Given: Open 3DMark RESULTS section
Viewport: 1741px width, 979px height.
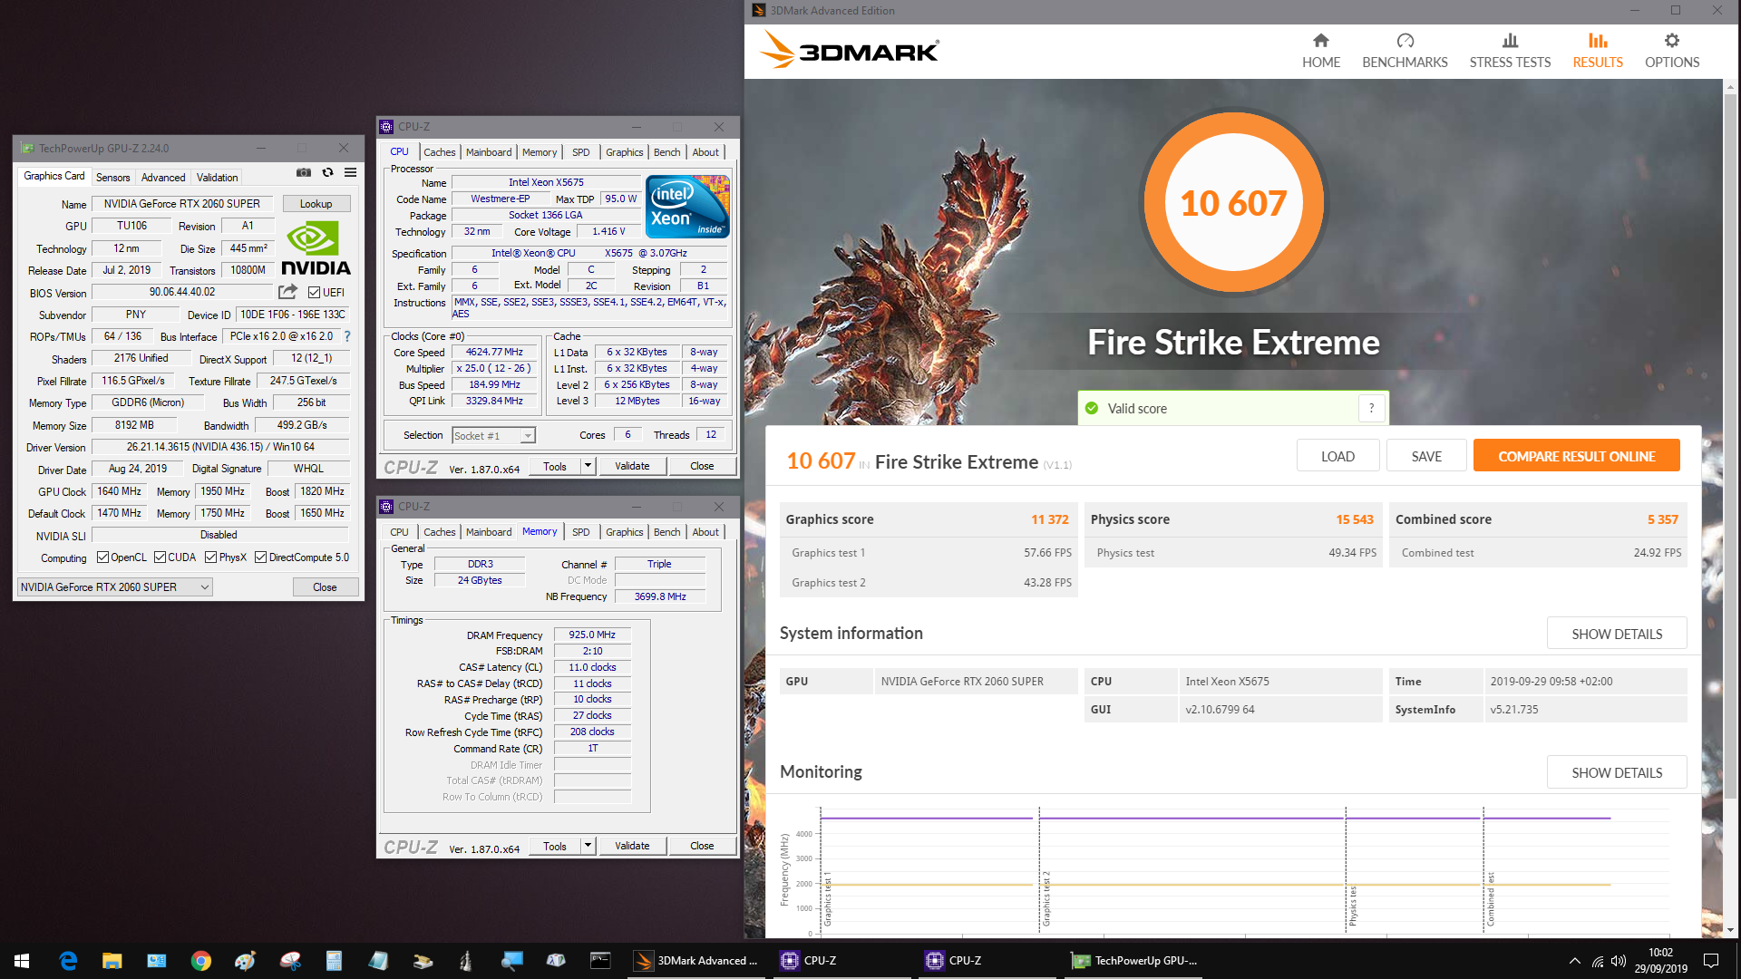Looking at the screenshot, I should coord(1598,51).
